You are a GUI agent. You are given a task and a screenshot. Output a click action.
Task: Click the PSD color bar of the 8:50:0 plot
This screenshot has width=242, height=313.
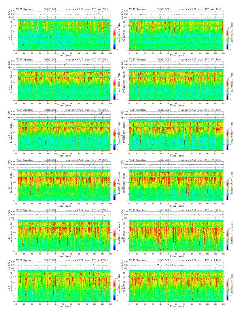(228, 139)
